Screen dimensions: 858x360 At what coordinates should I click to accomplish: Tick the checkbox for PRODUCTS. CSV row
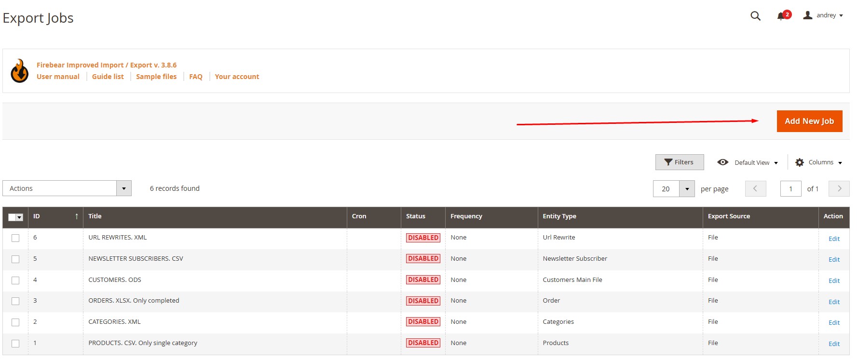(15, 344)
